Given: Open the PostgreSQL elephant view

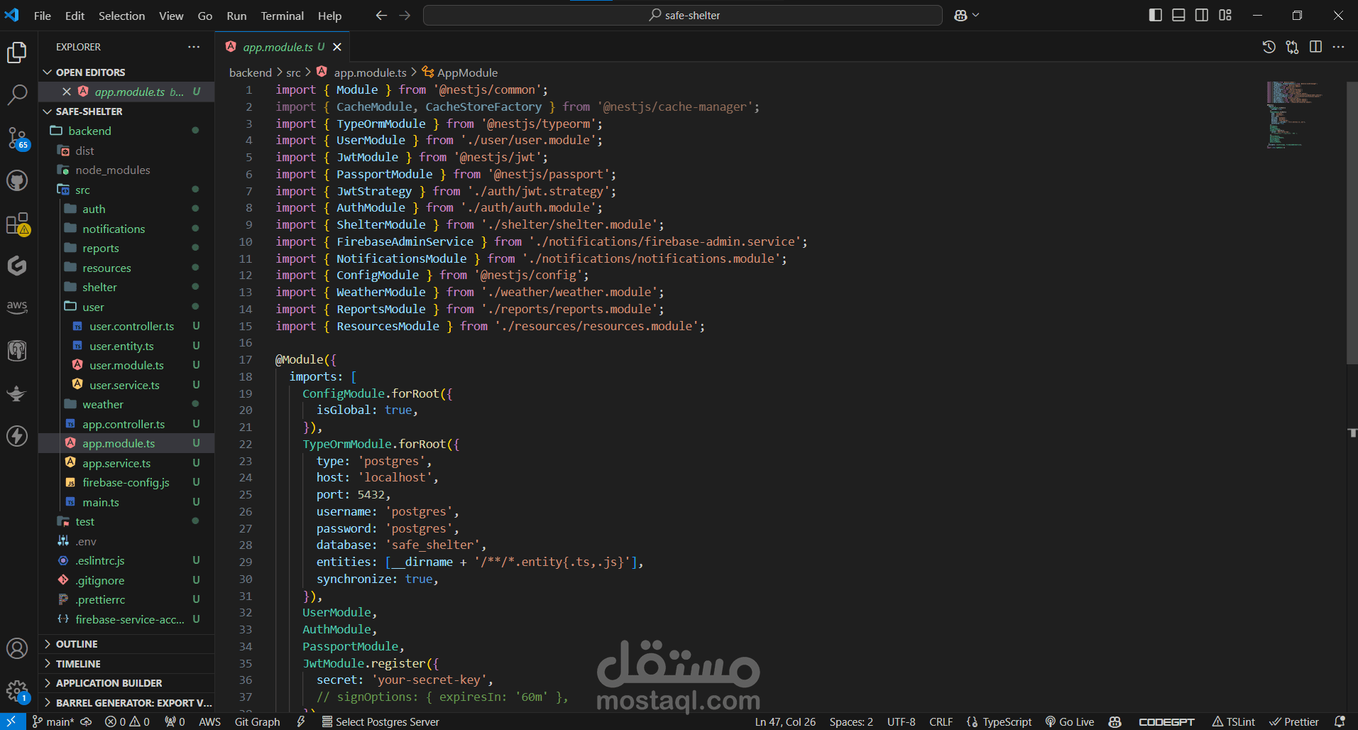Looking at the screenshot, I should click(17, 350).
